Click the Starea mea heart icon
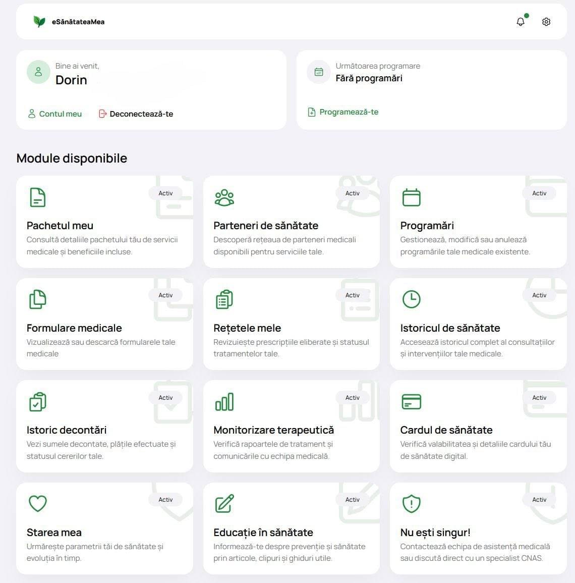The width and height of the screenshot is (575, 583). [38, 504]
